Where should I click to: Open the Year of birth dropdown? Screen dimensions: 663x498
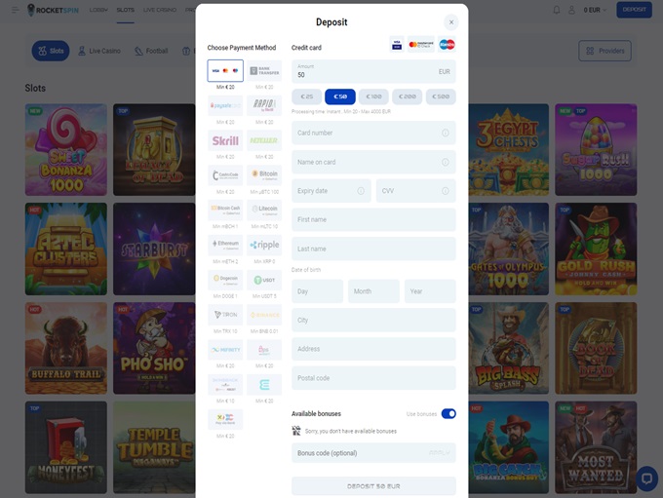click(430, 291)
